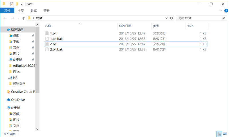Open the Files folder in sidebar
The height and width of the screenshot is (137, 229).
pyautogui.click(x=16, y=71)
